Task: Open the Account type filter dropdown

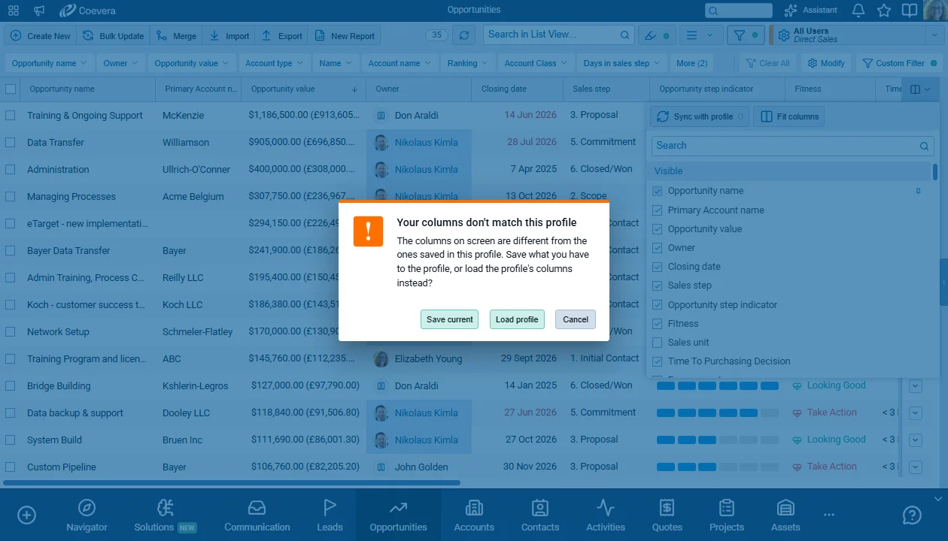Action: click(274, 63)
